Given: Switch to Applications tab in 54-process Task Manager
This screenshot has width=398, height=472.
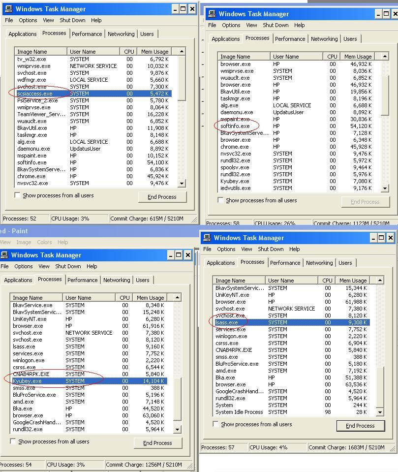Looking at the screenshot, I should (18, 280).
